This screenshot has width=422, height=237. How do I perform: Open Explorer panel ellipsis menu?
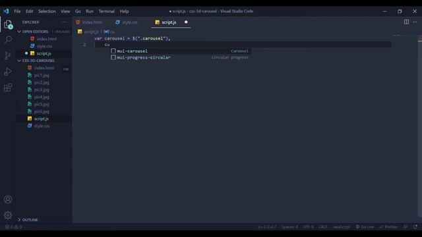64,22
